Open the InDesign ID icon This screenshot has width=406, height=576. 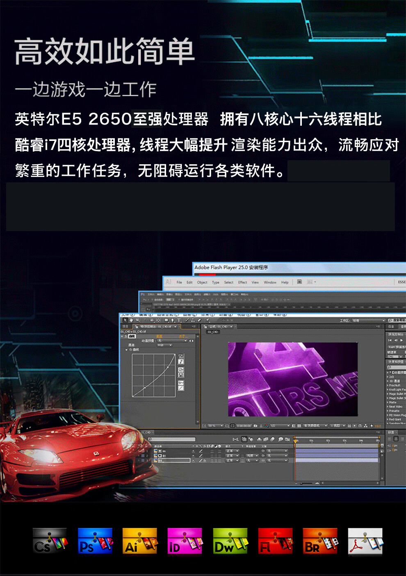pos(185,541)
